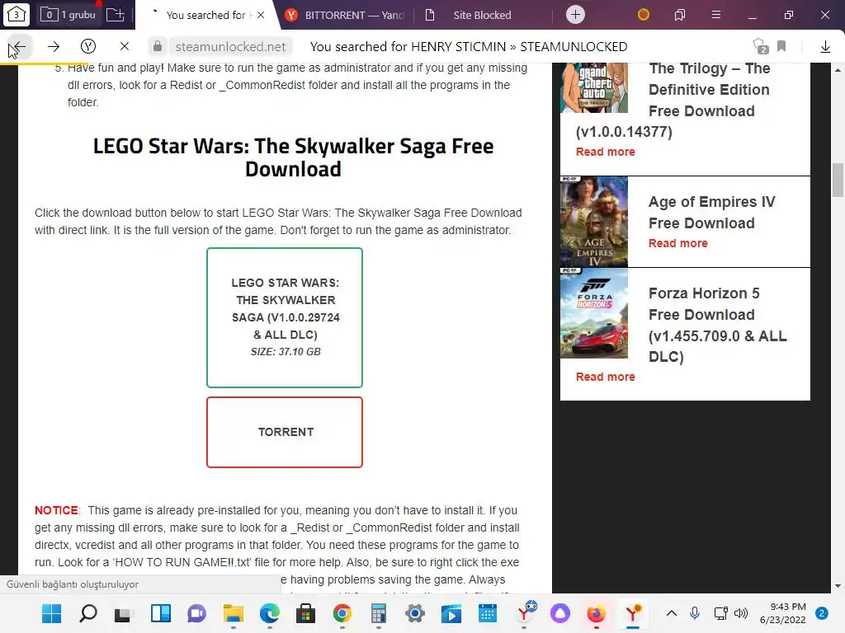Image resolution: width=845 pixels, height=633 pixels.
Task: Open a new tab with plus button
Action: [x=575, y=15]
